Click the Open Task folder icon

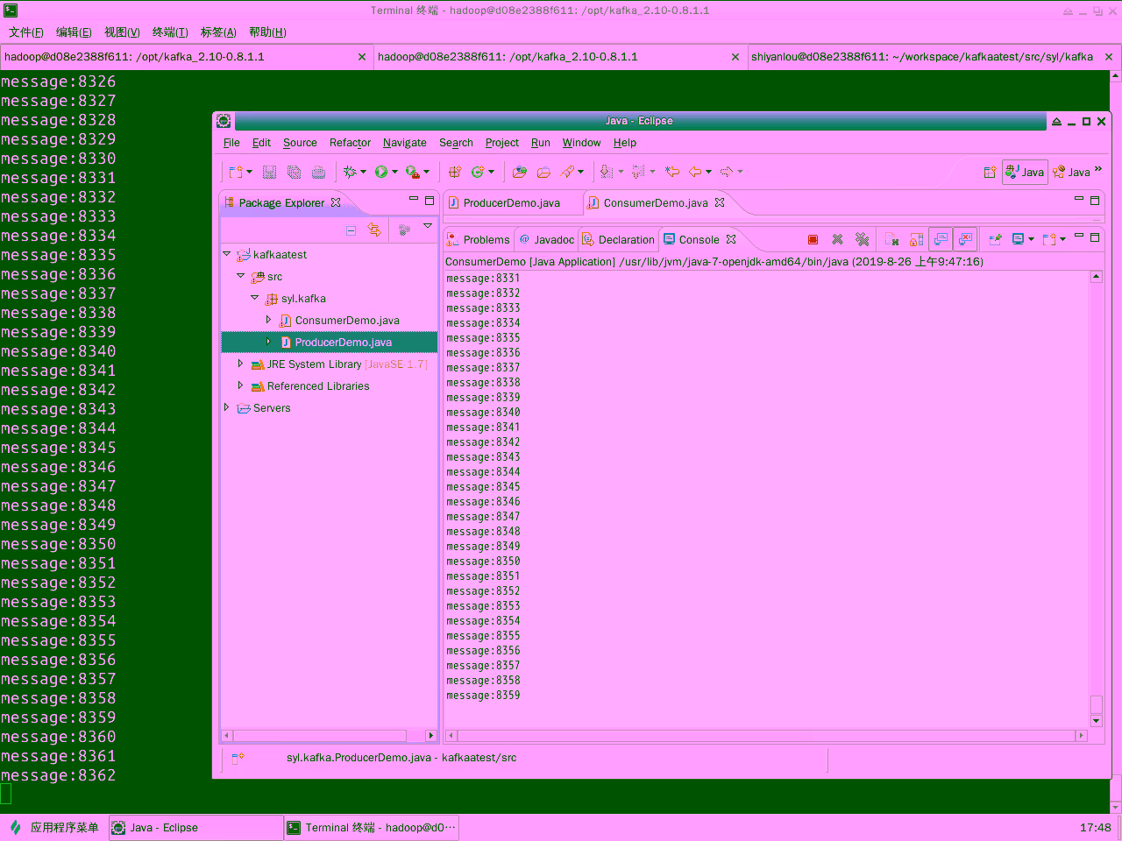coord(543,172)
